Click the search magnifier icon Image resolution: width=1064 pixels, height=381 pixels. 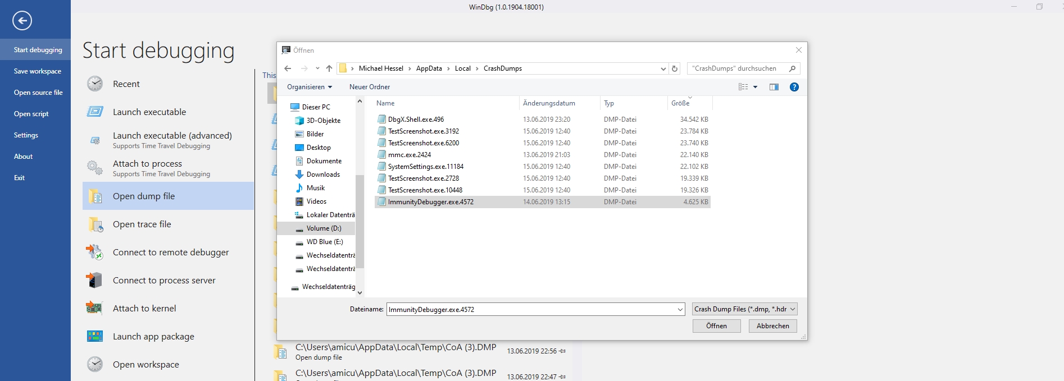pos(792,68)
